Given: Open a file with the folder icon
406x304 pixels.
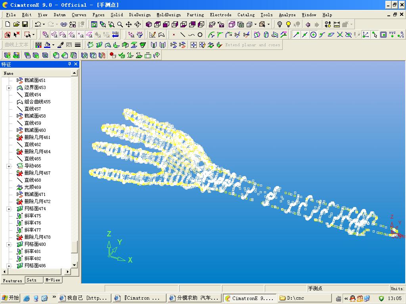Looking at the screenshot, I should click(x=16, y=24).
